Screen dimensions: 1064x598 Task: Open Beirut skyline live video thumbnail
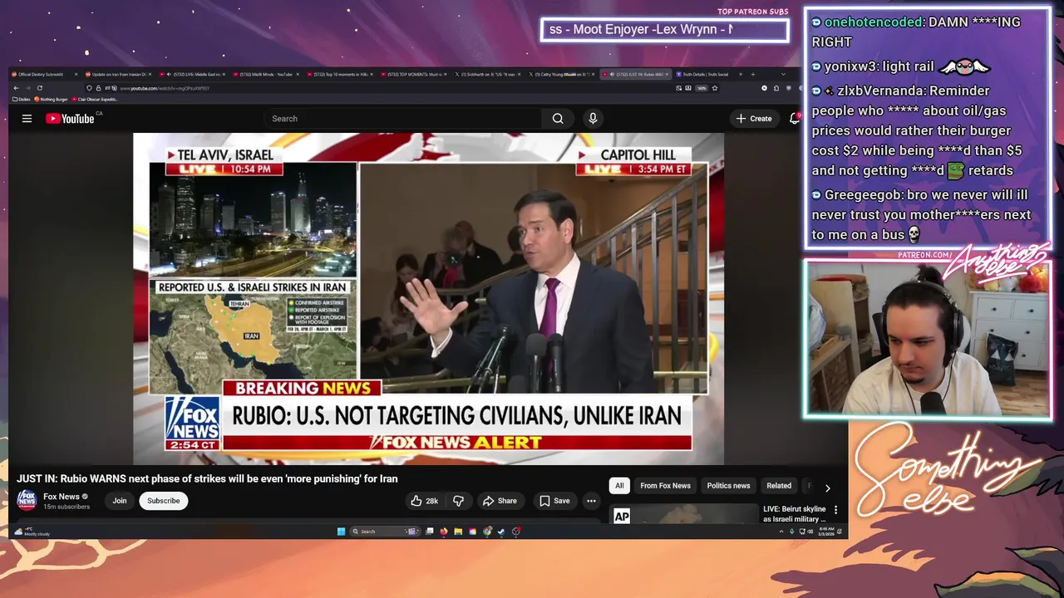pos(683,514)
